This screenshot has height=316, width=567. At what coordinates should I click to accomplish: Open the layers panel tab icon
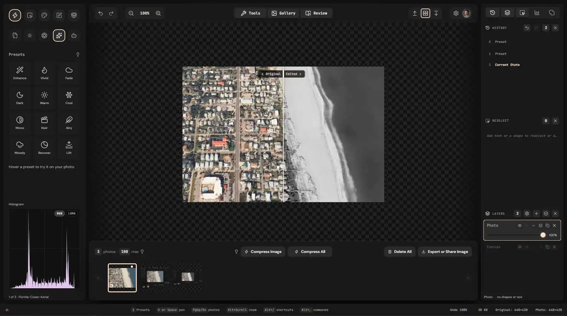(x=507, y=13)
